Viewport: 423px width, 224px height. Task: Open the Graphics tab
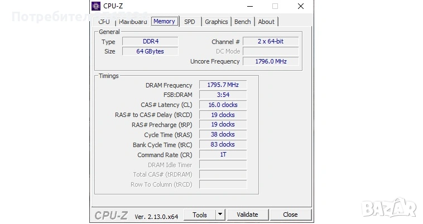coord(217,22)
